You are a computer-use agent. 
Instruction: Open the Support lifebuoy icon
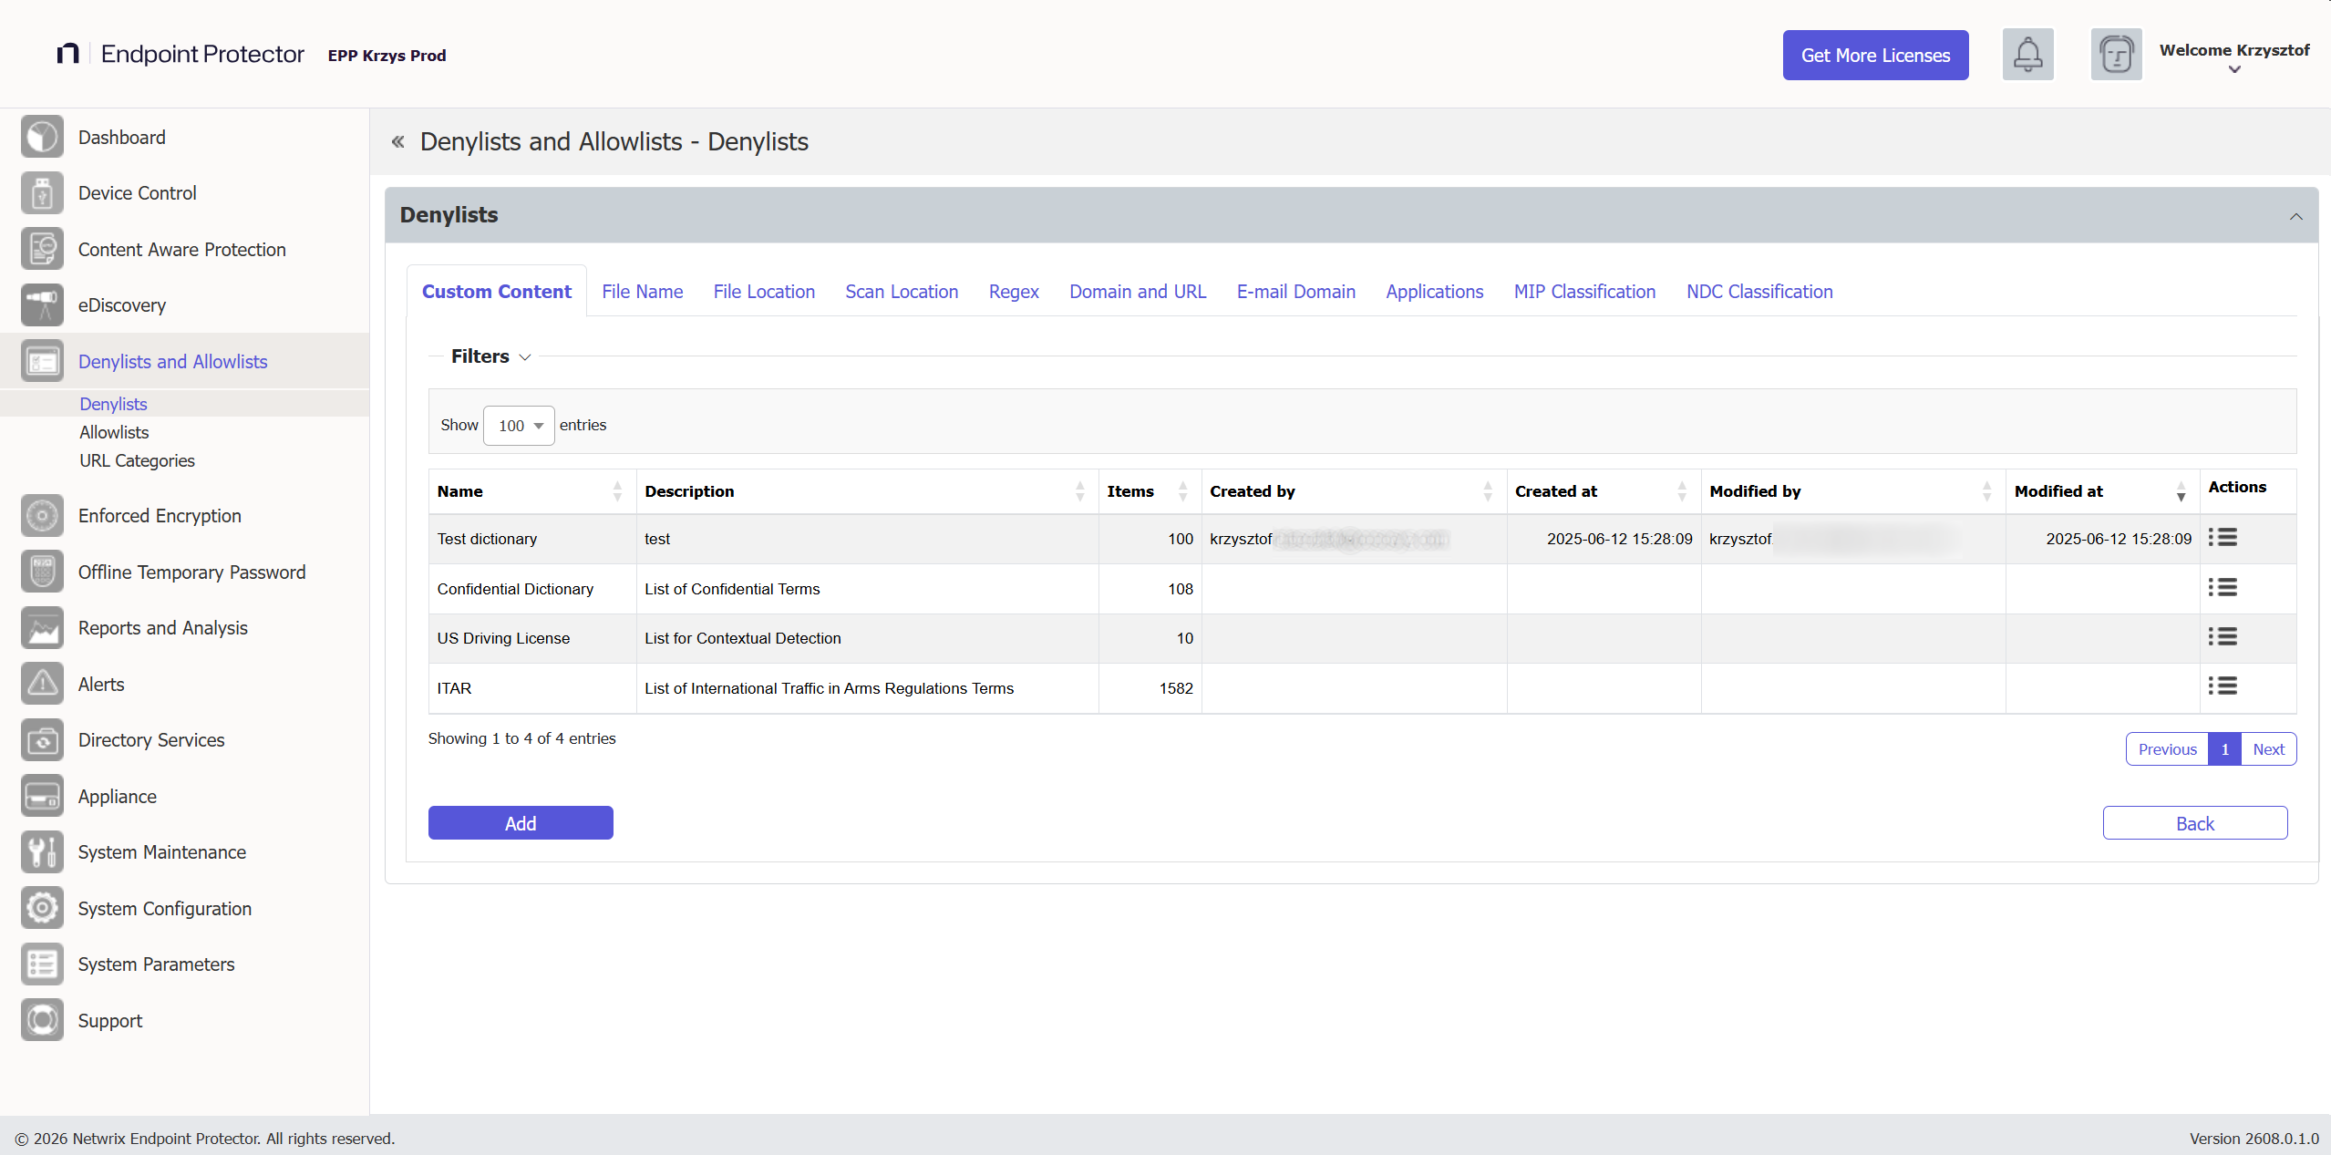pos(42,1021)
